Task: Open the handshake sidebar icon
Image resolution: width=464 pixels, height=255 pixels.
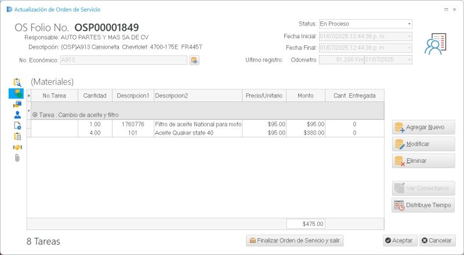Action: click(17, 147)
